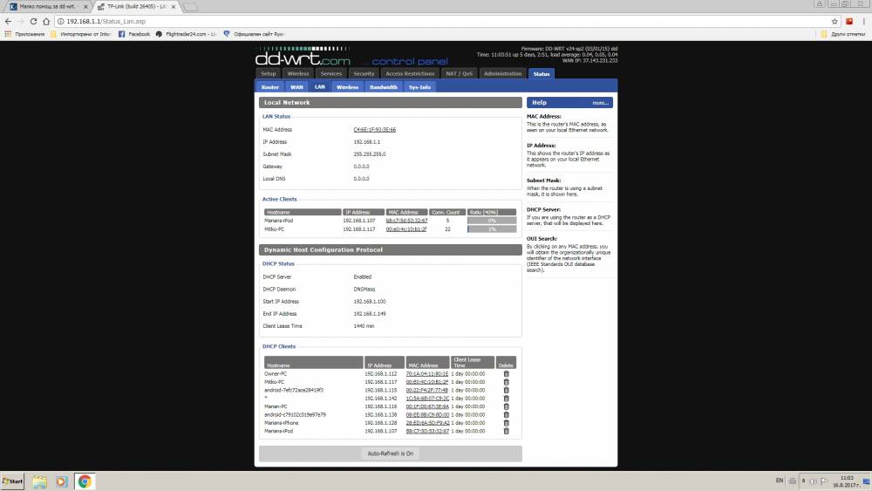Image resolution: width=872 pixels, height=491 pixels.
Task: Open the other bookmarks folder
Action: 843,34
